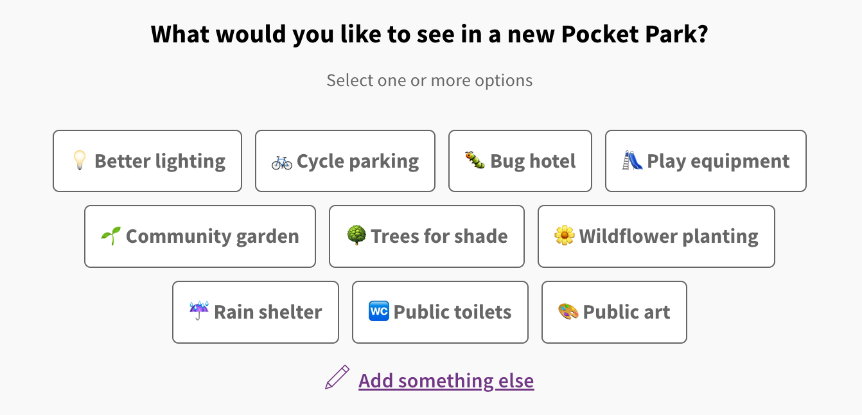Select the Public toilets text label

pyautogui.click(x=452, y=312)
